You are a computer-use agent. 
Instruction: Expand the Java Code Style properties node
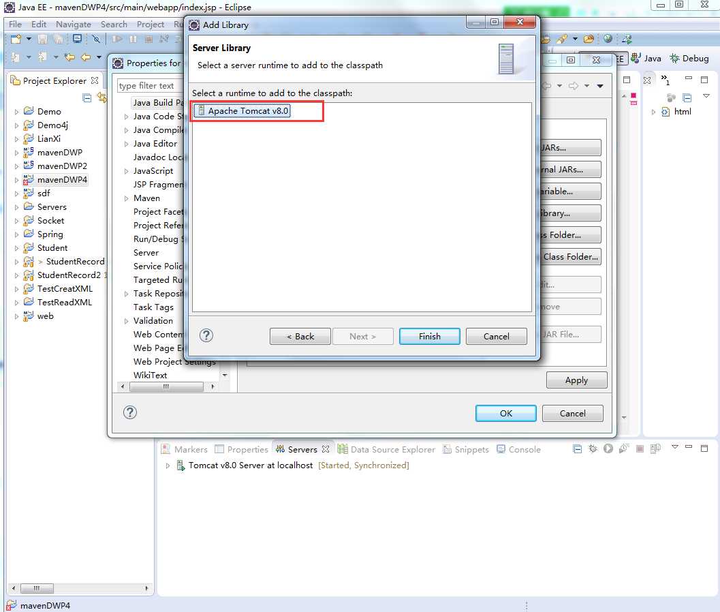[126, 117]
